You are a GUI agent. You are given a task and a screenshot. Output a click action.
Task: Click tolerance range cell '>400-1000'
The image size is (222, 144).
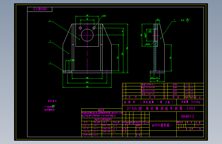tap(106, 125)
